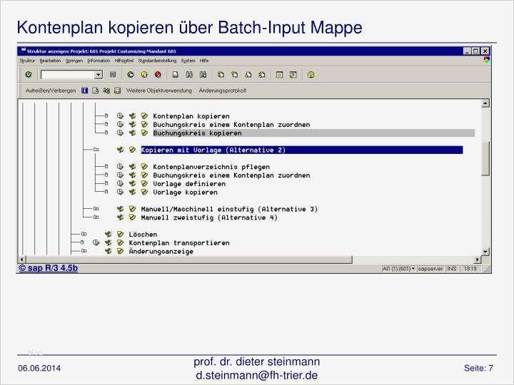Click the Create New Session icon

tap(279, 75)
